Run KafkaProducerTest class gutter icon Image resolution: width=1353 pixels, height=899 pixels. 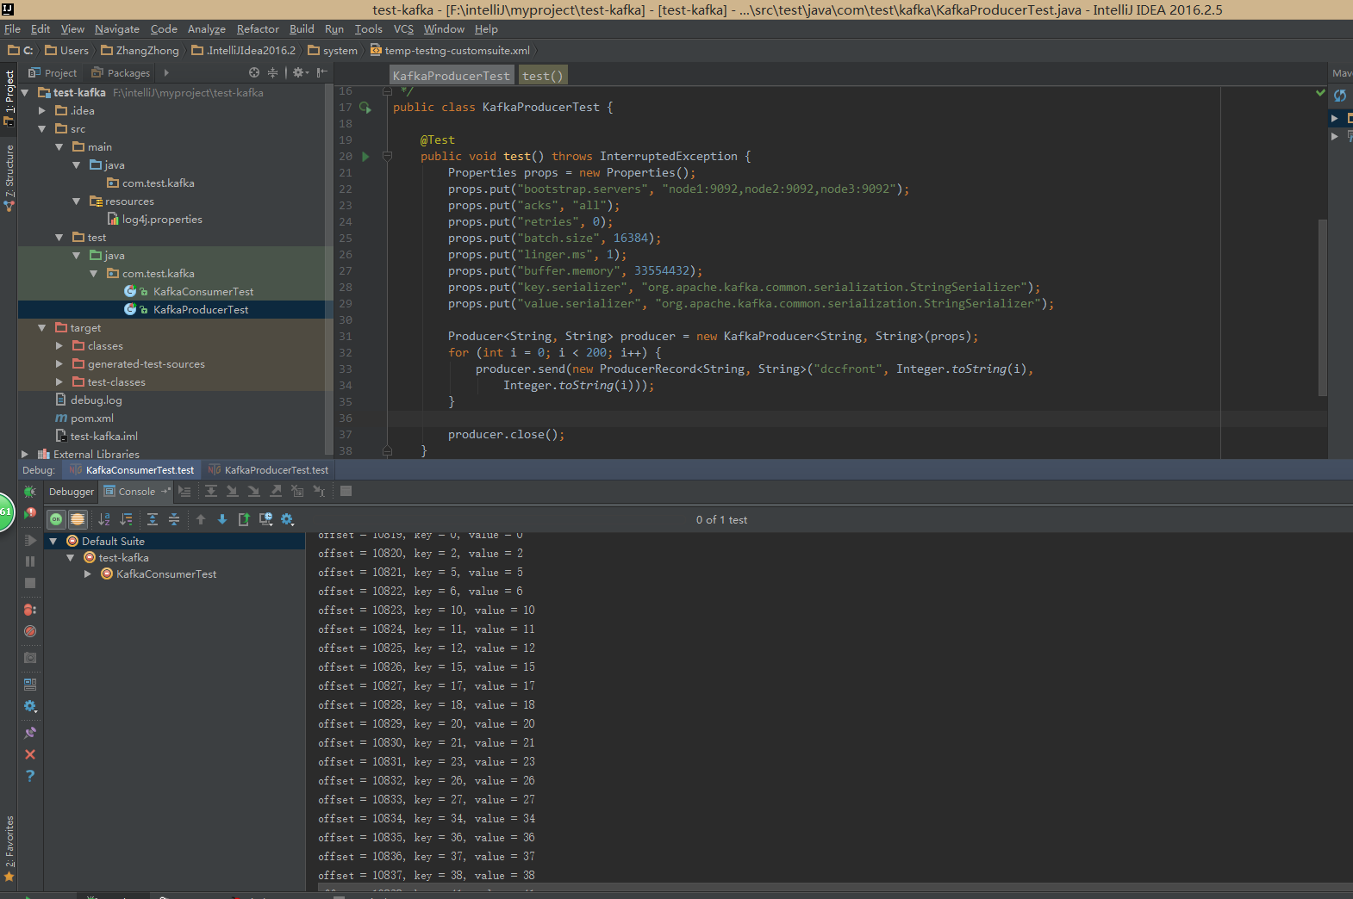pyautogui.click(x=365, y=108)
